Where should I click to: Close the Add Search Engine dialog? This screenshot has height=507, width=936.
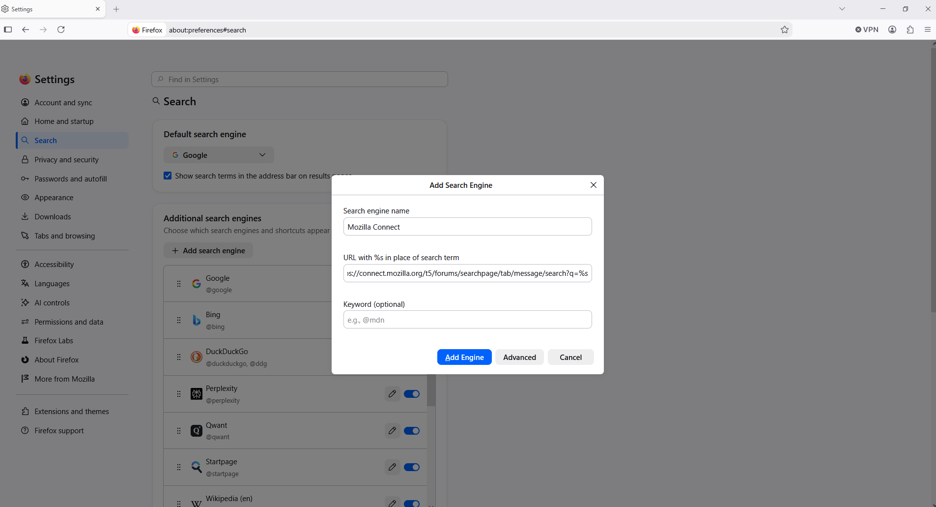point(594,185)
